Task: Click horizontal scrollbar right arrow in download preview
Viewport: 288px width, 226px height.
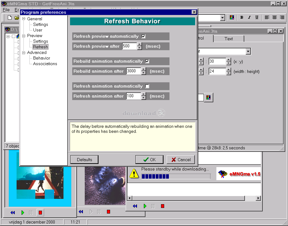Action: 258,198
